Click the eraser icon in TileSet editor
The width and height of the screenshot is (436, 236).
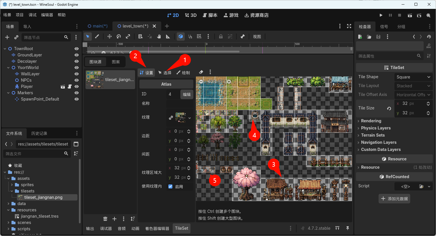point(201,72)
